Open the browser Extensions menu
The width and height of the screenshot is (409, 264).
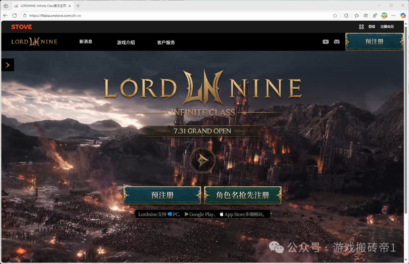click(x=346, y=15)
